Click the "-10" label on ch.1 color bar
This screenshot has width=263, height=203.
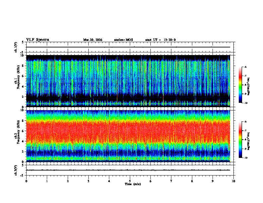246,103
